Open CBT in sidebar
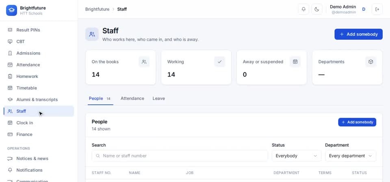 point(39,41)
